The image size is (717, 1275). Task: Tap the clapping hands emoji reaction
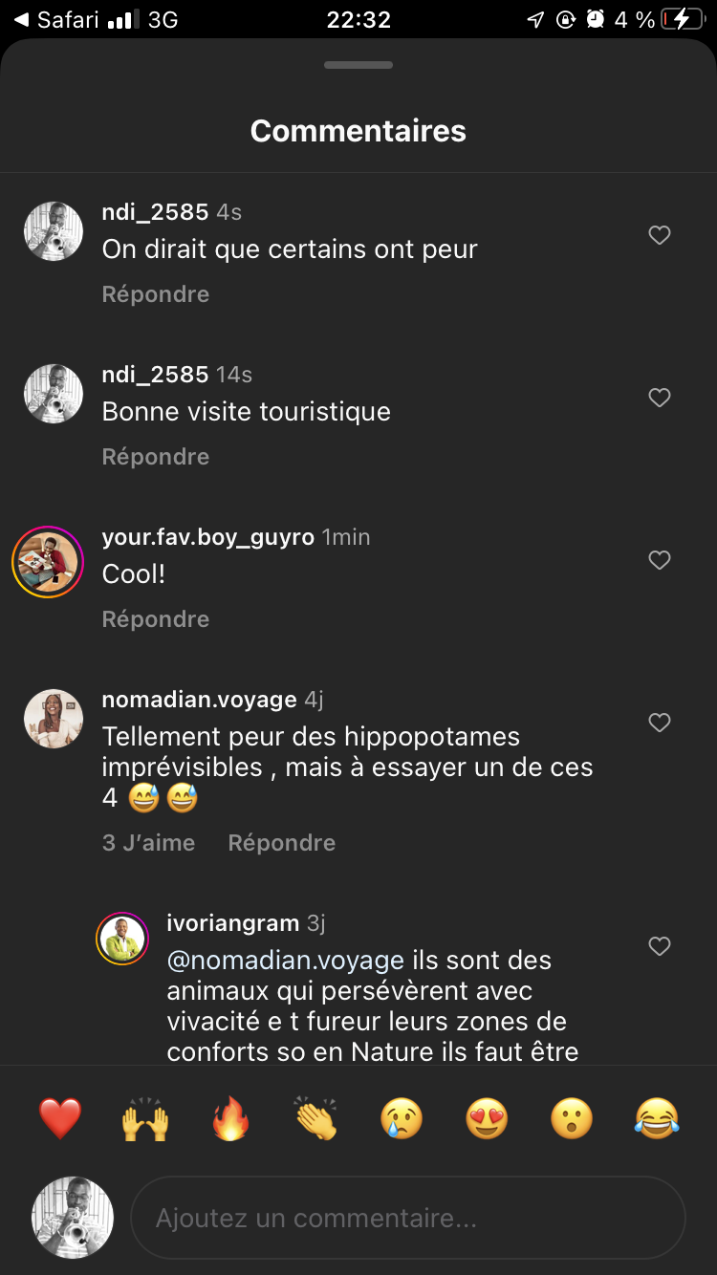point(316,1118)
